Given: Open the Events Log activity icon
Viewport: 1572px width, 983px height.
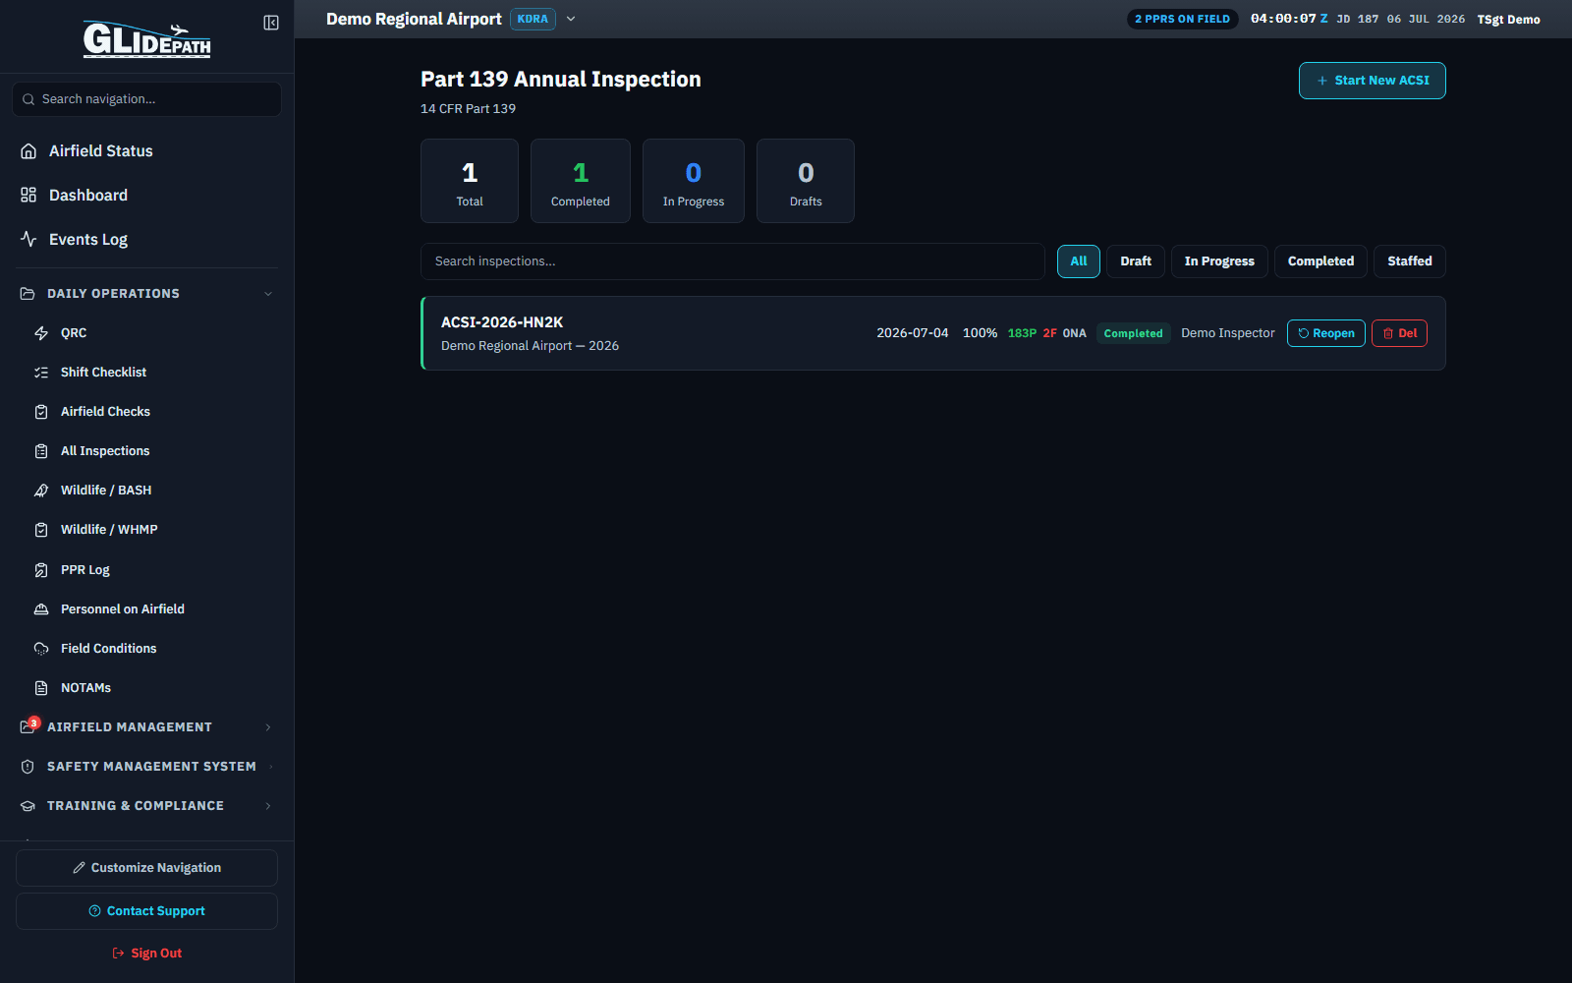Looking at the screenshot, I should [x=28, y=239].
